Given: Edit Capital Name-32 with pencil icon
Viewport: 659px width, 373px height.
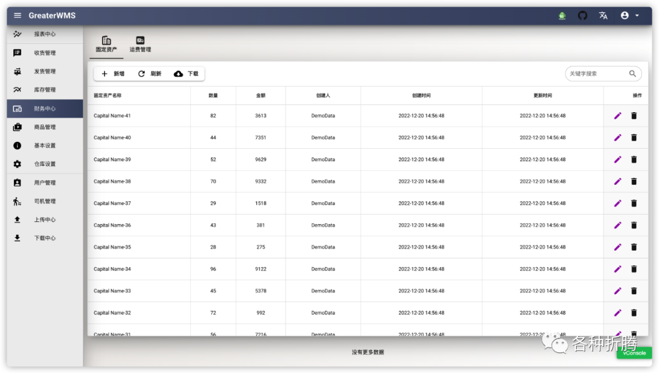Looking at the screenshot, I should click(618, 313).
